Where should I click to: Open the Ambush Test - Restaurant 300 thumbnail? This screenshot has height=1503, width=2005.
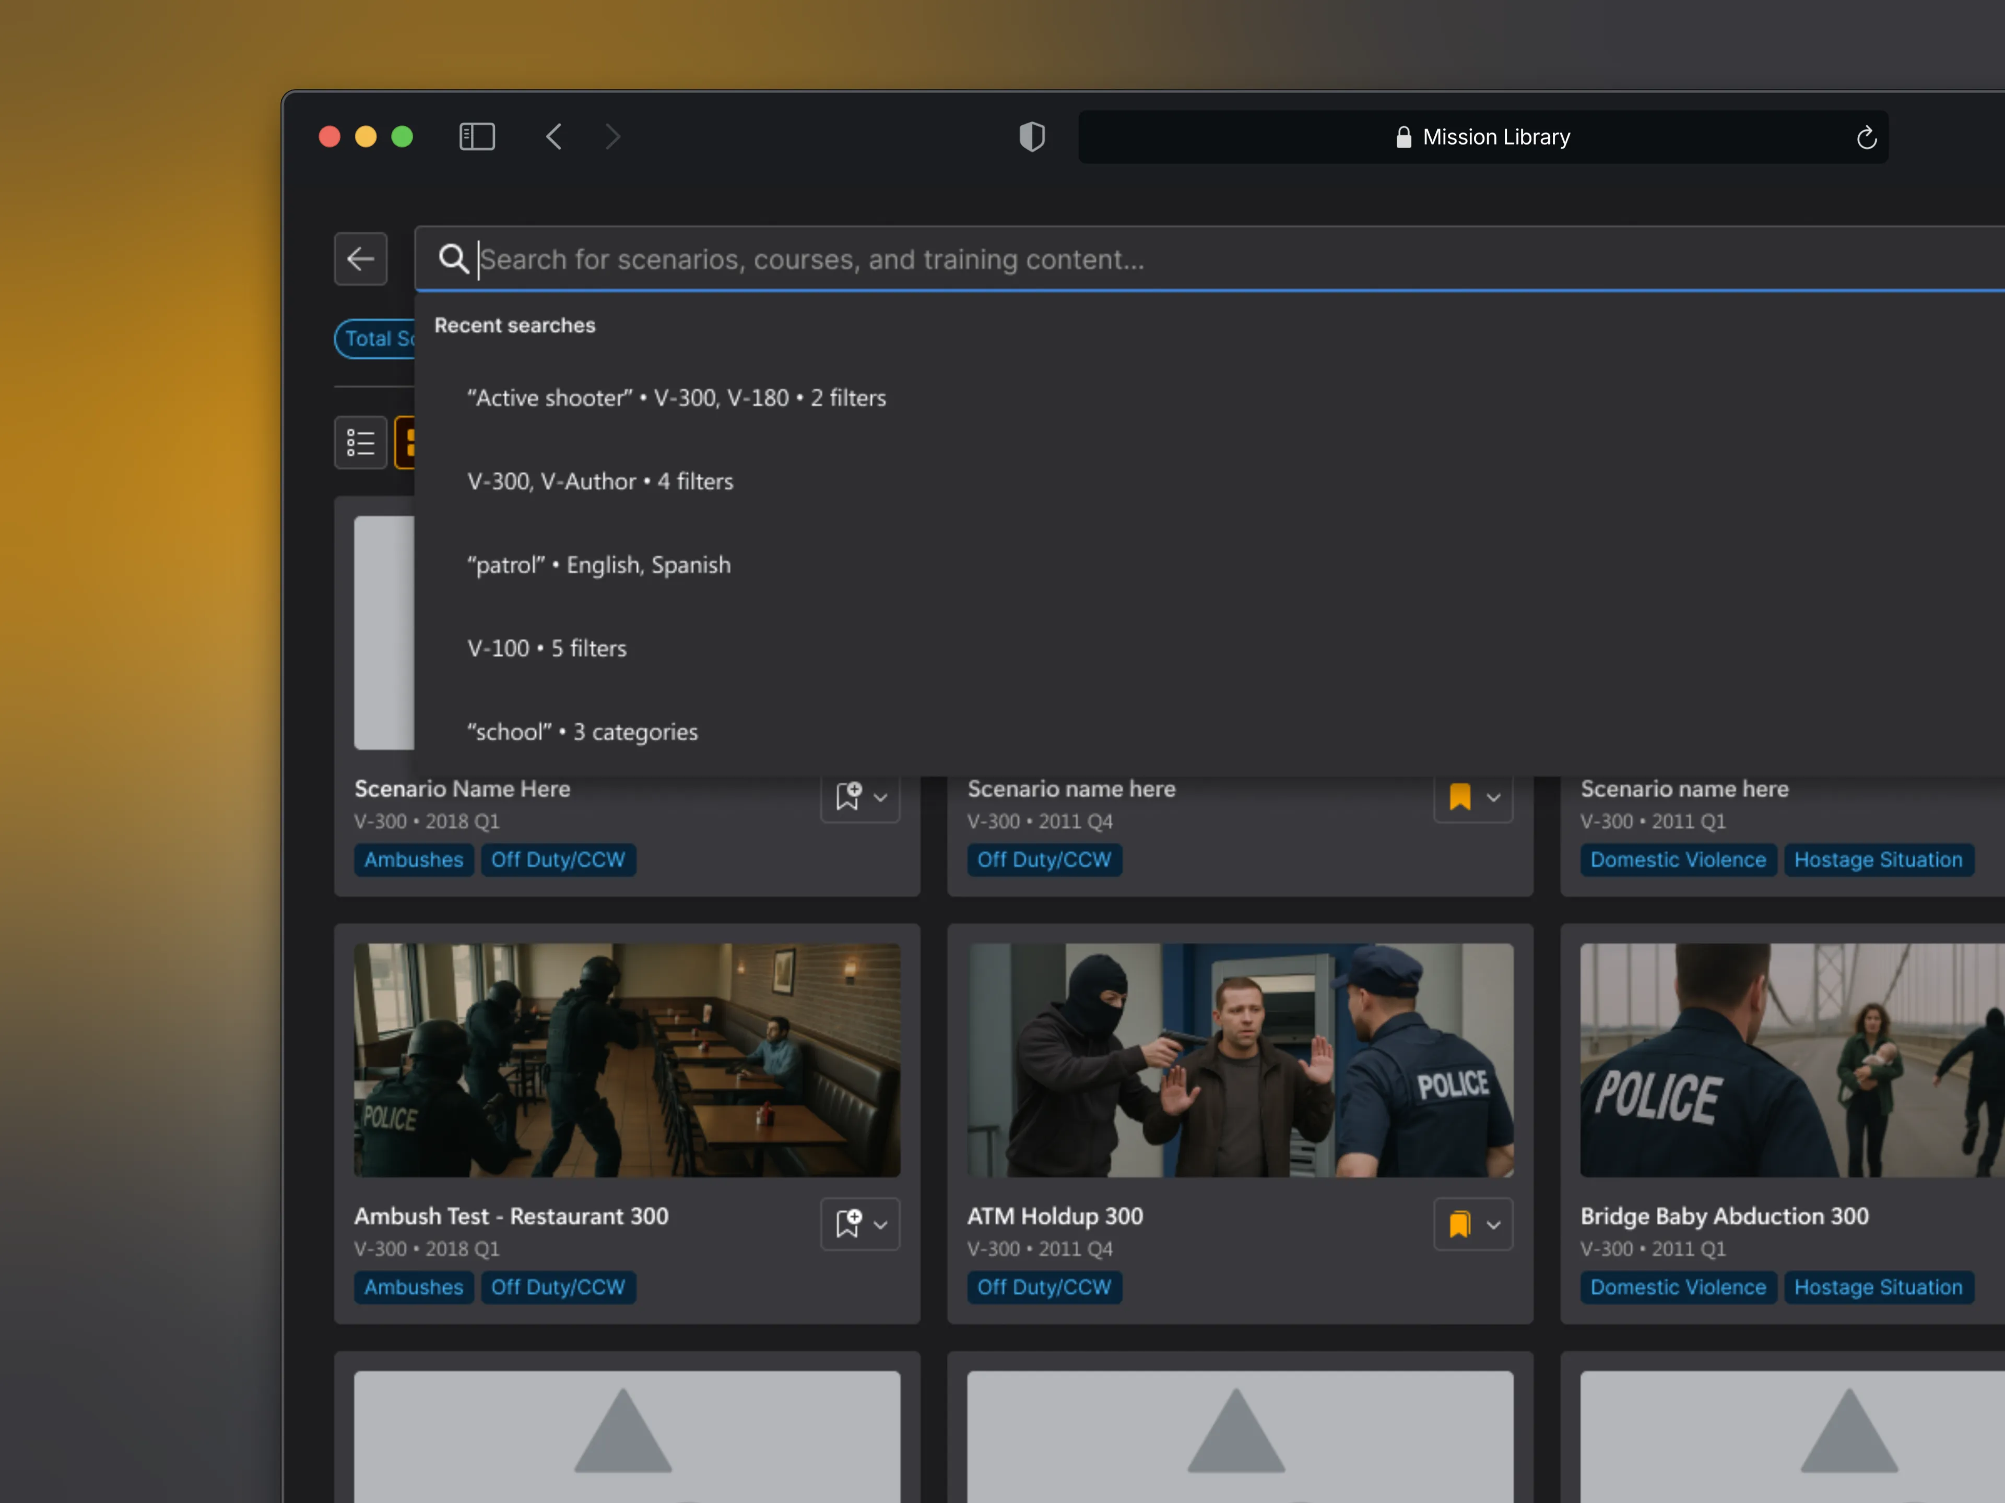[x=627, y=1060]
